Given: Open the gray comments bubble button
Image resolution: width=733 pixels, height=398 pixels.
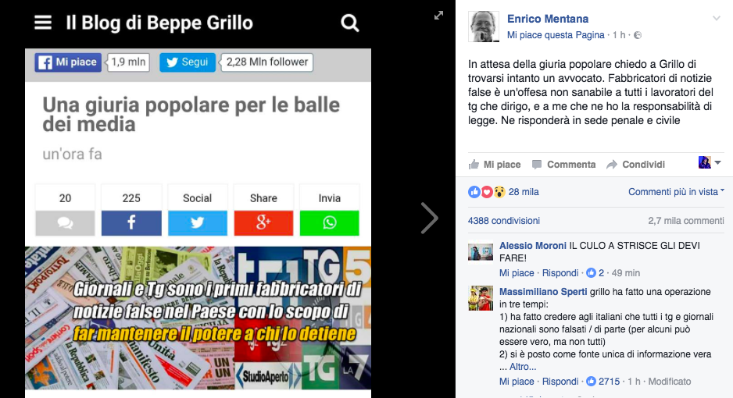Looking at the screenshot, I should click(x=65, y=222).
